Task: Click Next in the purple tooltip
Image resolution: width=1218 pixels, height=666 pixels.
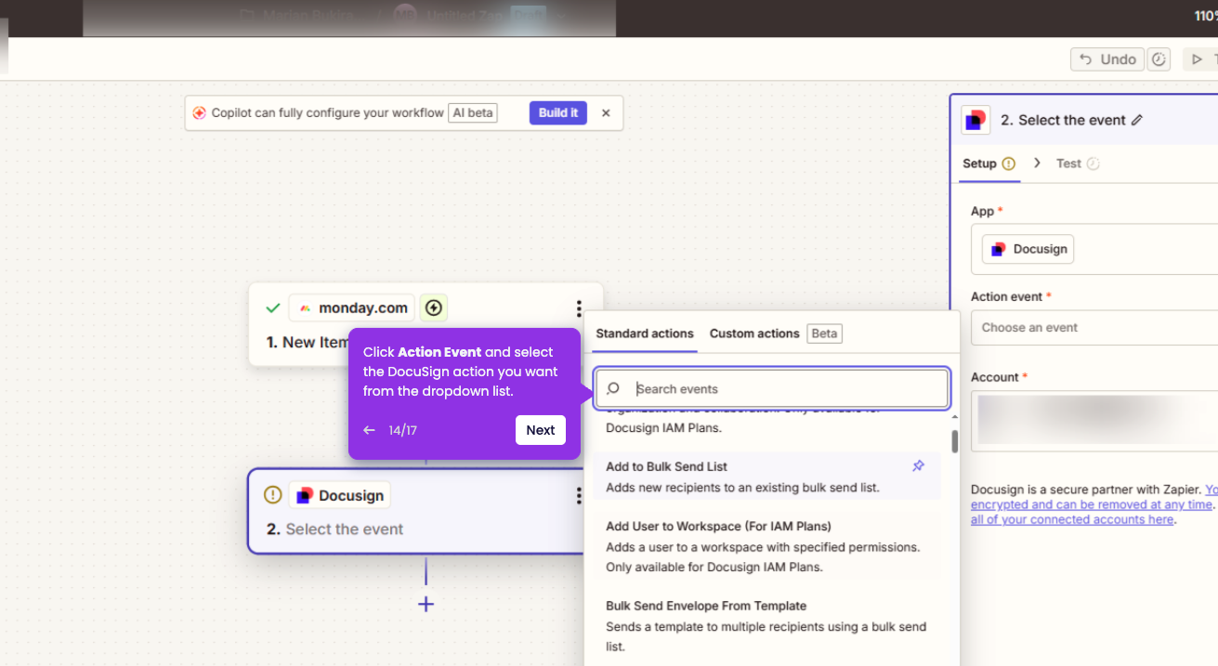Action: pos(541,430)
